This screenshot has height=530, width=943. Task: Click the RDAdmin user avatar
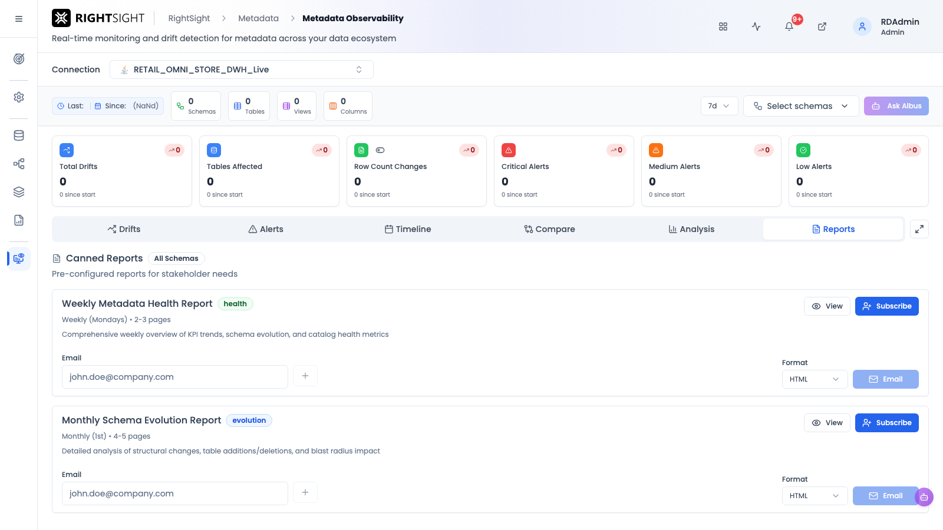coord(862,26)
